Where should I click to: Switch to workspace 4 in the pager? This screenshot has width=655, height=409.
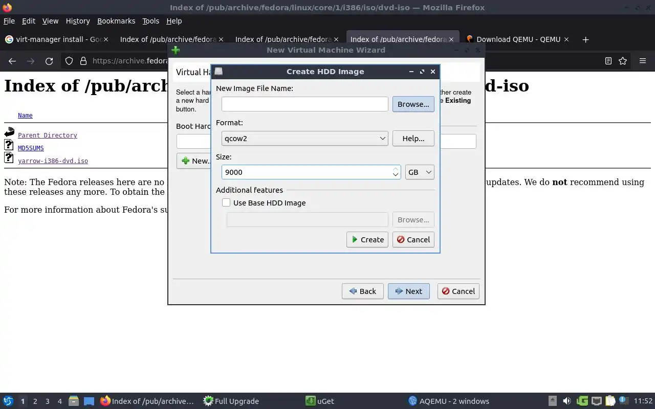(59, 401)
